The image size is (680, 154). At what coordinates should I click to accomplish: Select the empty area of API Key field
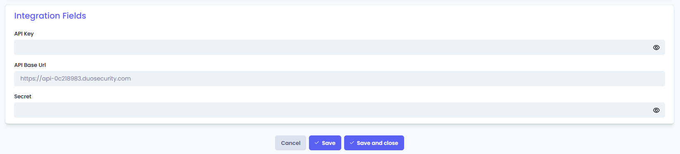pos(331,47)
